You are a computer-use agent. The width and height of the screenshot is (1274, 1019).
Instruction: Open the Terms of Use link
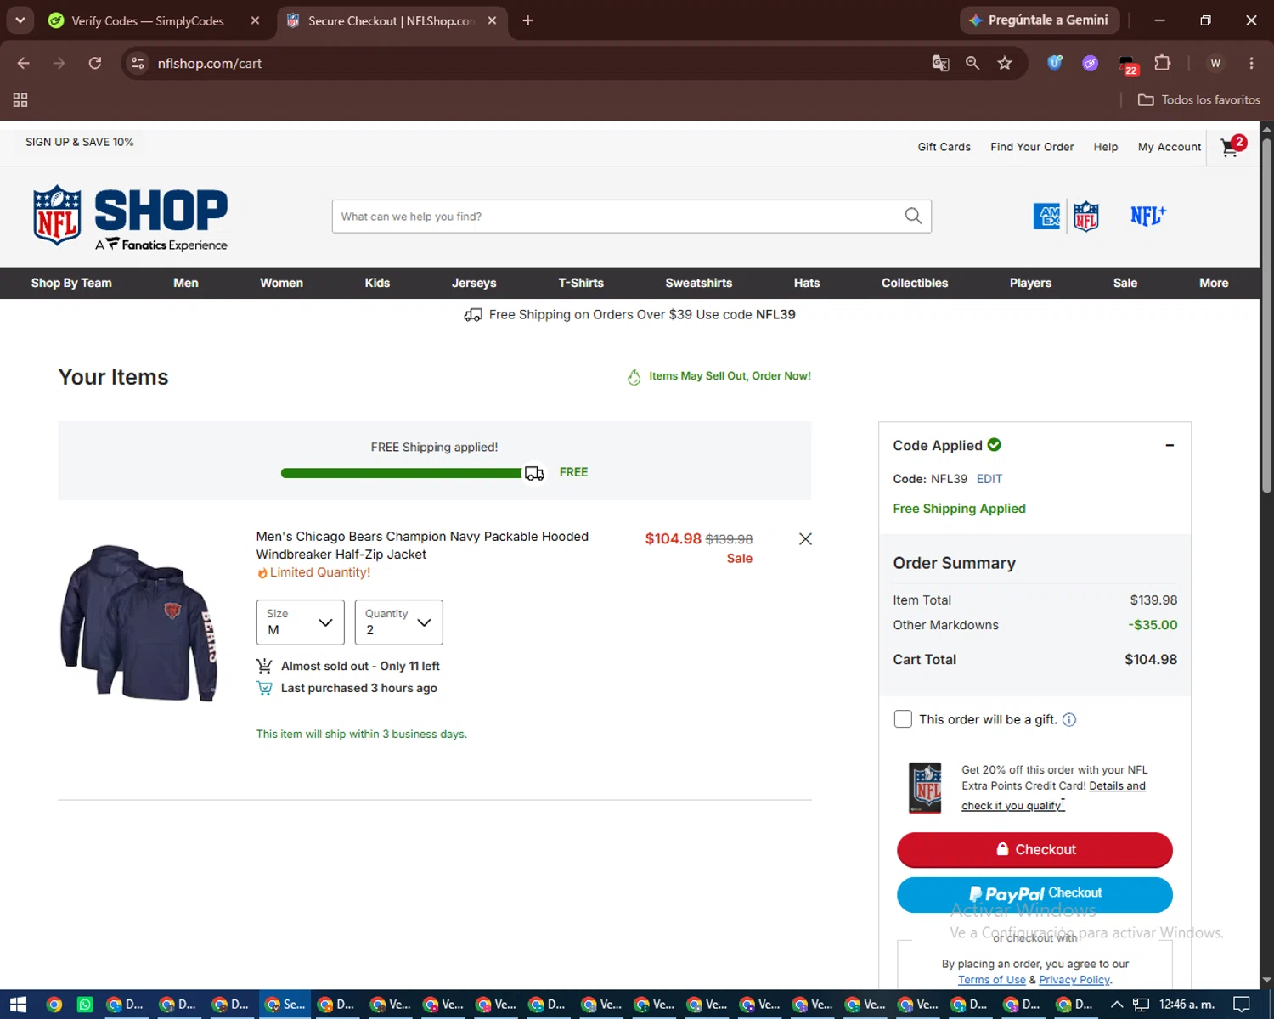tap(992, 980)
